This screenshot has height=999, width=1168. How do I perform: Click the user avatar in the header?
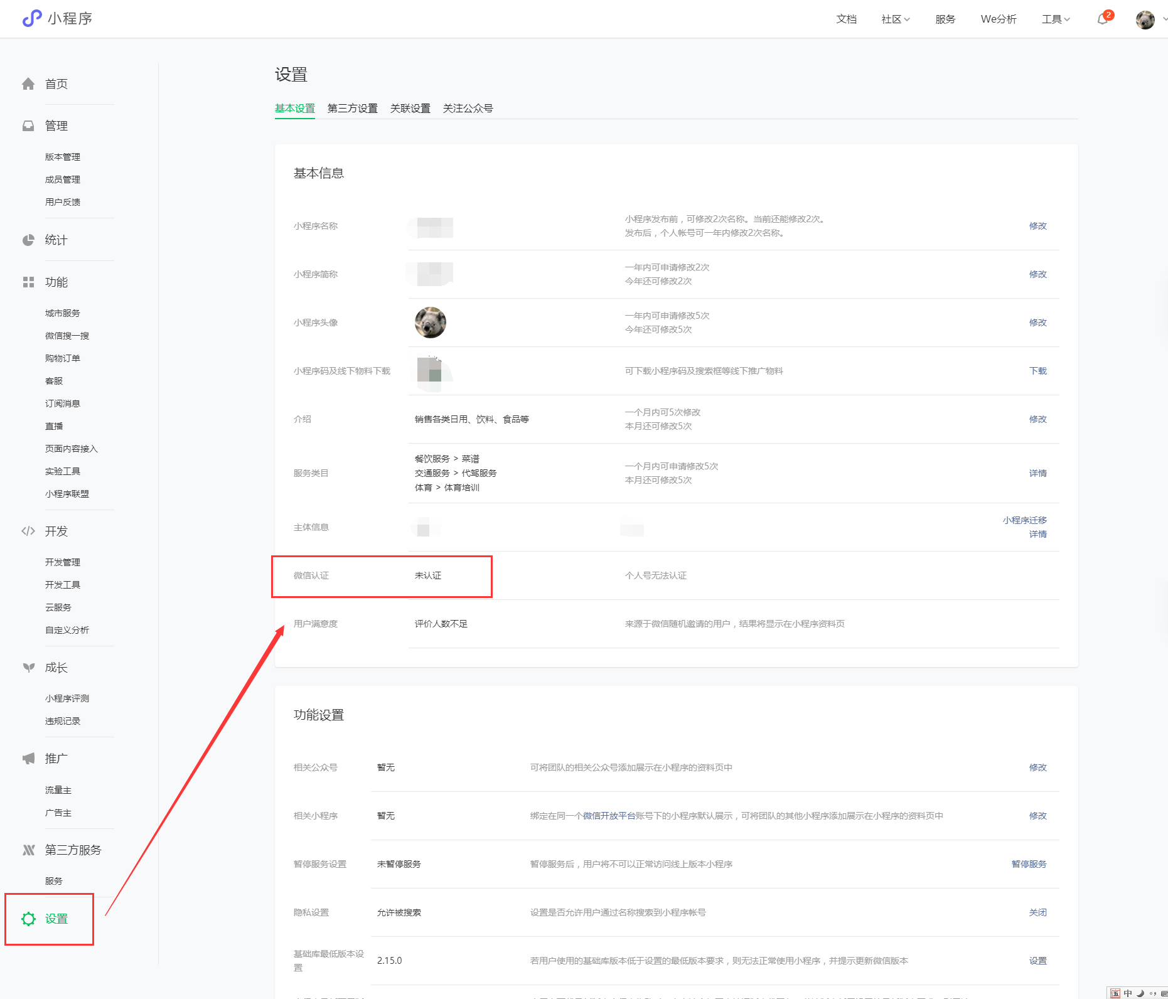(x=1145, y=19)
